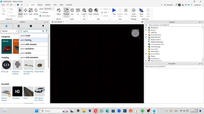Open the Terrain Editor
Image resolution: width=204 pixels, height=114 pixels.
tap(59, 12)
